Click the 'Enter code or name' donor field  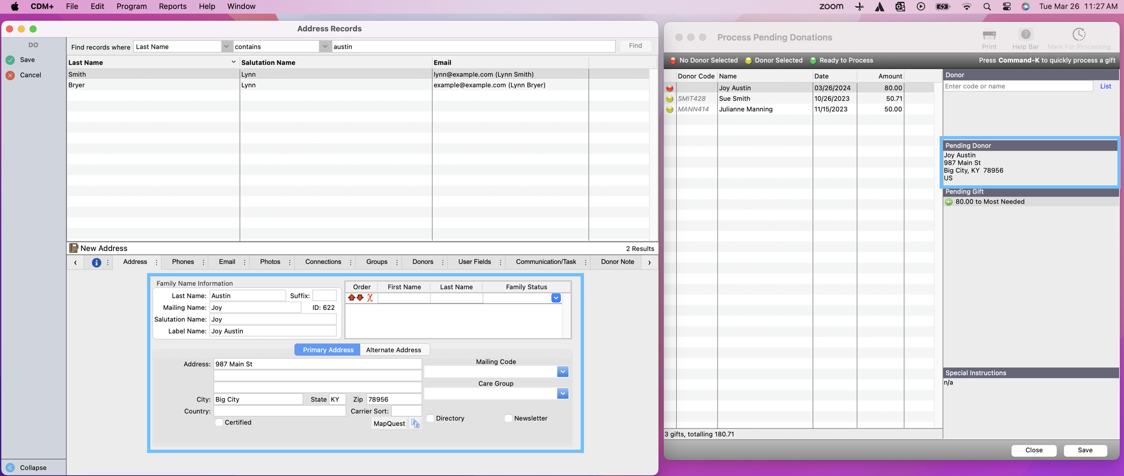[1018, 86]
